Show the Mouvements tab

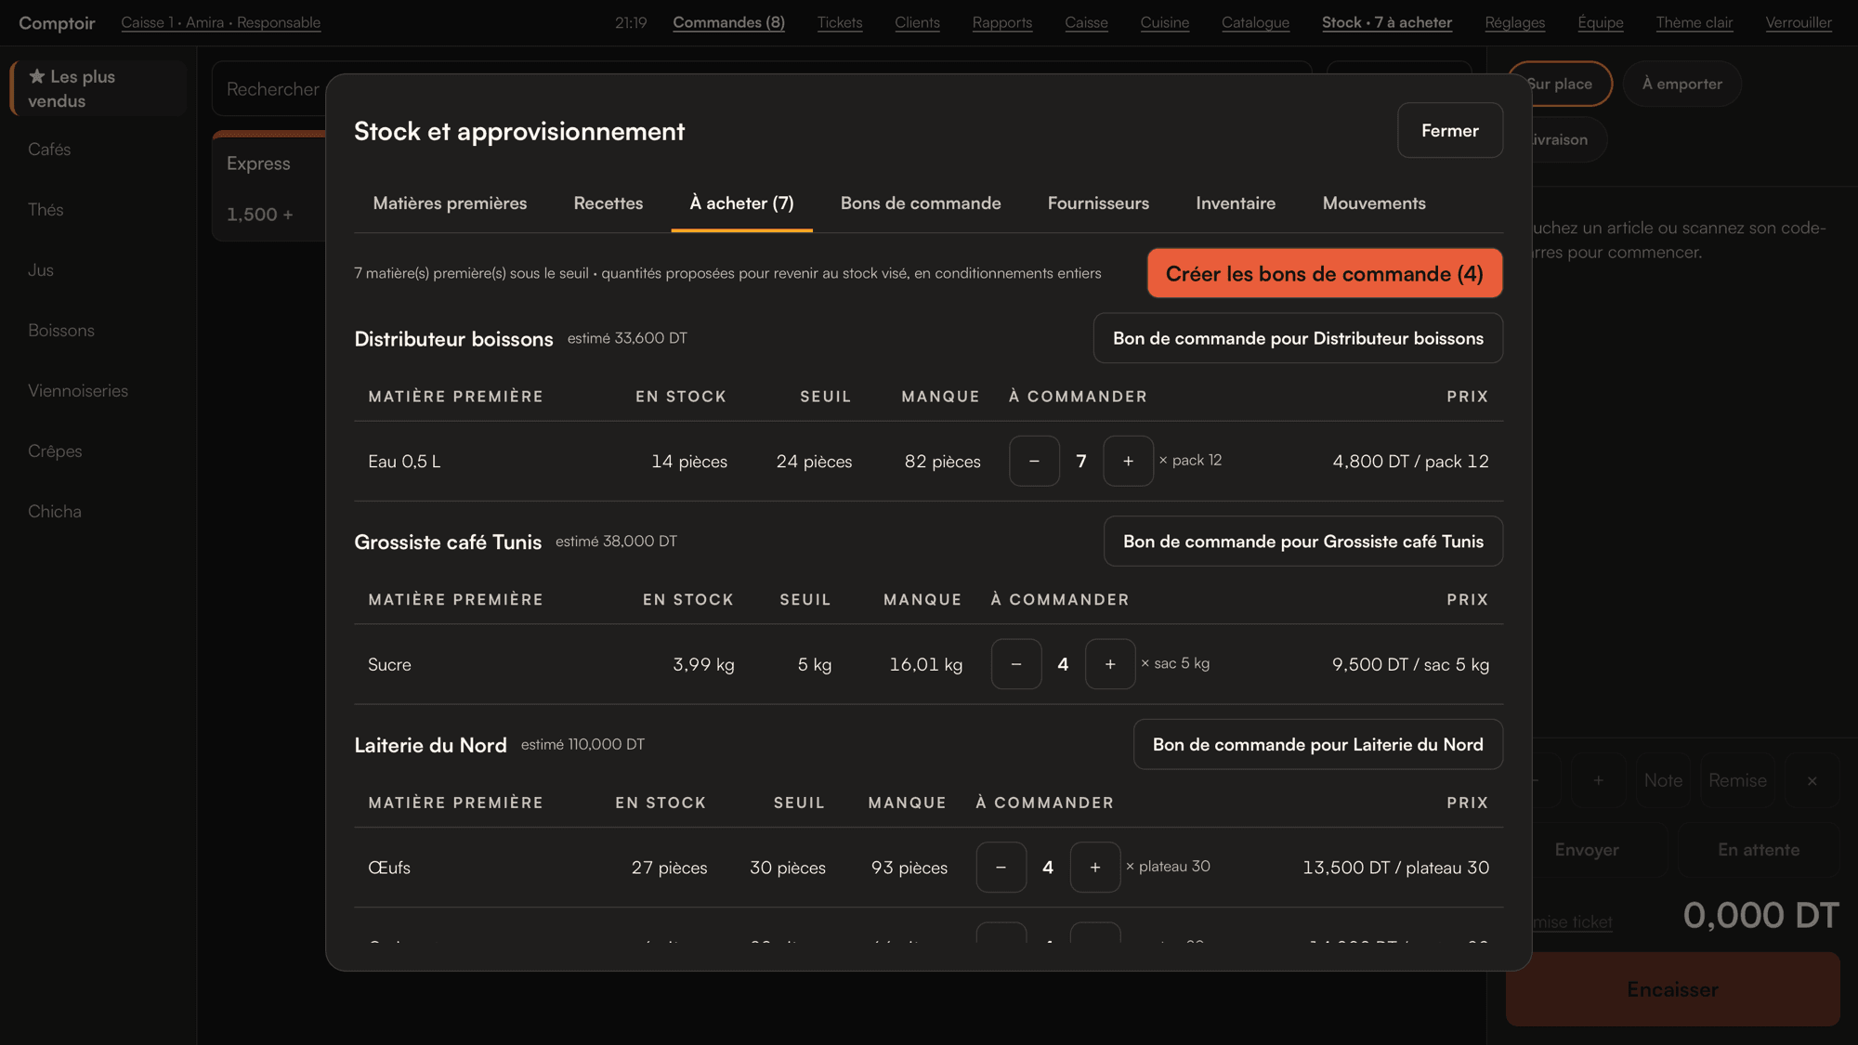tap(1373, 203)
